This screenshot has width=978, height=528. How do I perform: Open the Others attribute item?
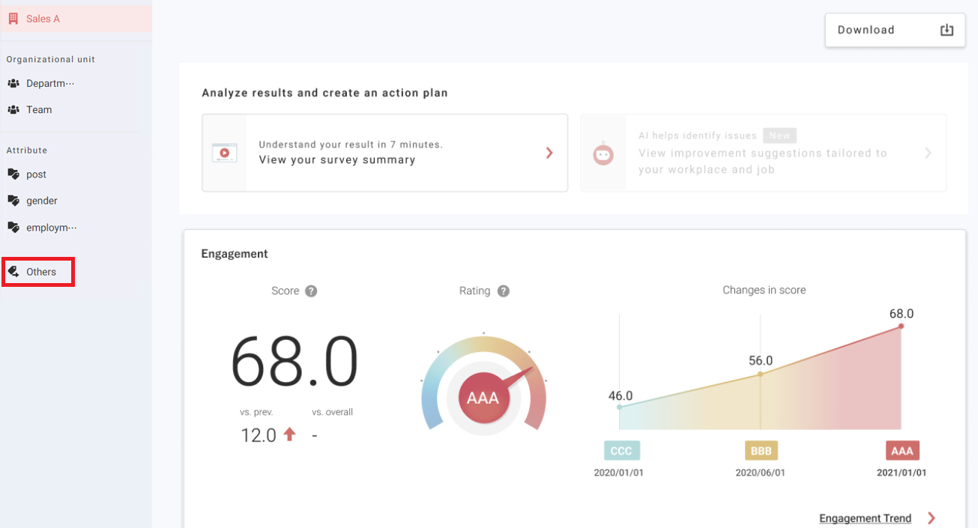(40, 272)
